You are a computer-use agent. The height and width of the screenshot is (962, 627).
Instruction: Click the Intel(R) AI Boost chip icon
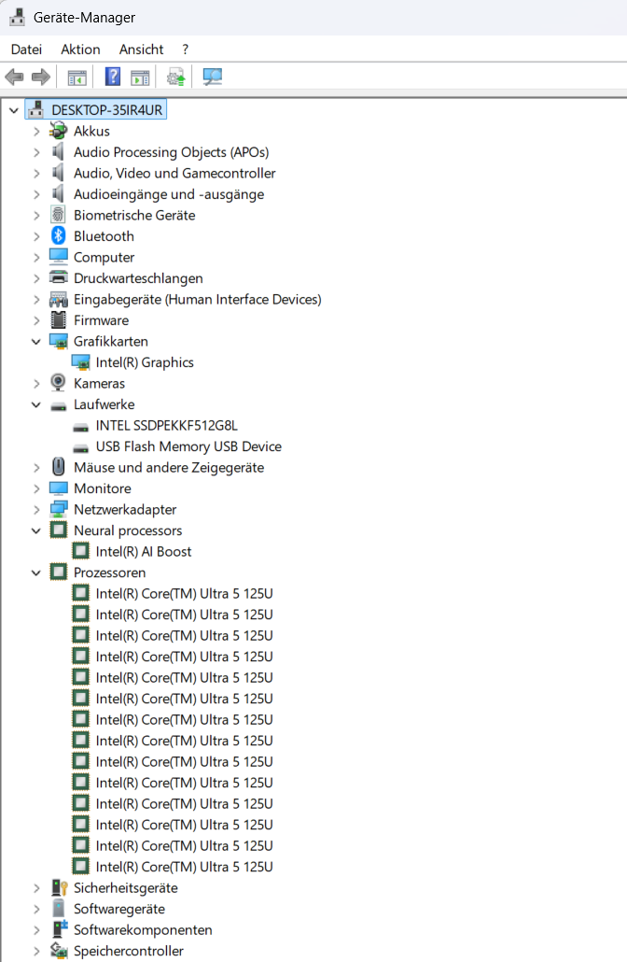point(80,551)
